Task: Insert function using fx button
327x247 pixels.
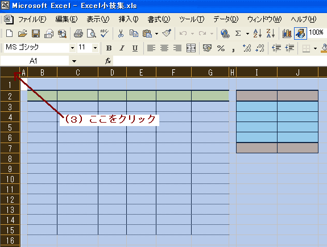Action: (x=108, y=61)
